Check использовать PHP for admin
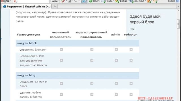Screen dimensions: 181x101 point(116,60)
